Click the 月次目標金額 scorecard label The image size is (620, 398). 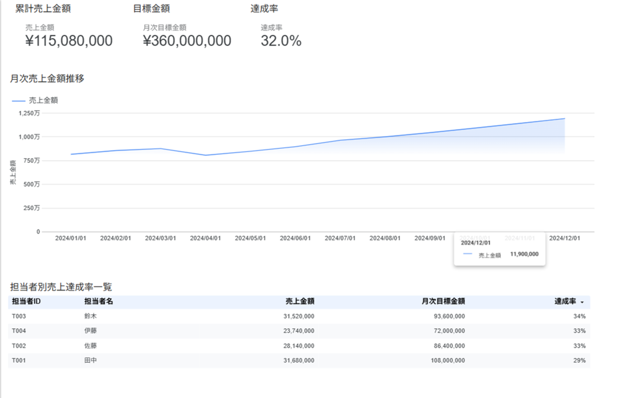pyautogui.click(x=165, y=27)
